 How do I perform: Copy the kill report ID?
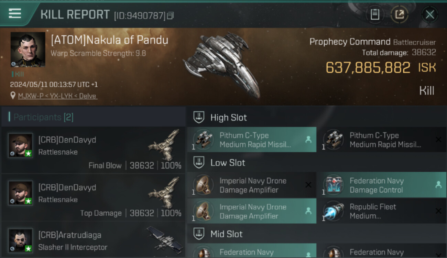(171, 15)
